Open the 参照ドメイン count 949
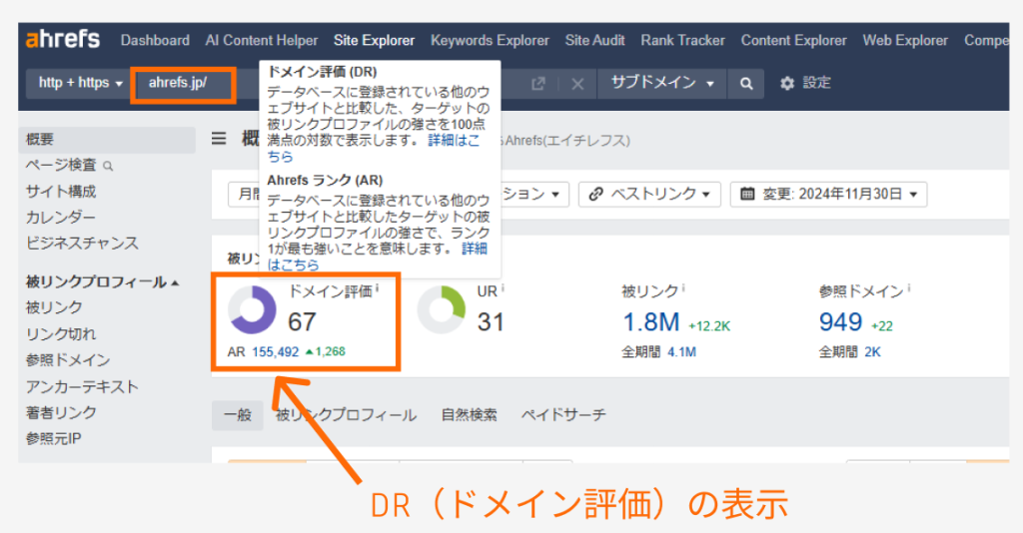The image size is (1023, 533). [841, 322]
